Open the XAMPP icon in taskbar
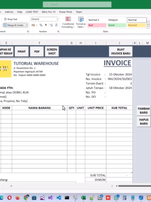151x202 pixels. click(x=149, y=198)
